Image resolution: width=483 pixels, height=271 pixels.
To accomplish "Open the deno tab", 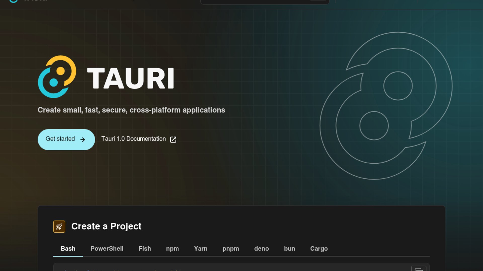I will click(x=261, y=249).
